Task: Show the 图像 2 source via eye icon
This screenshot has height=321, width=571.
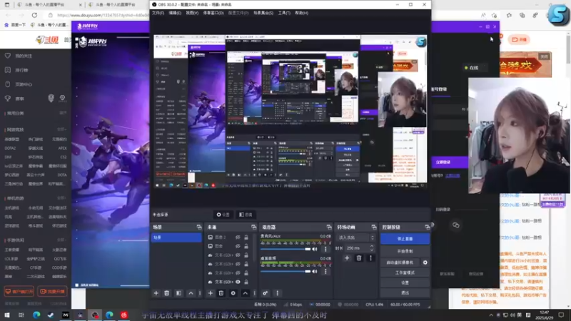Action: click(x=238, y=237)
